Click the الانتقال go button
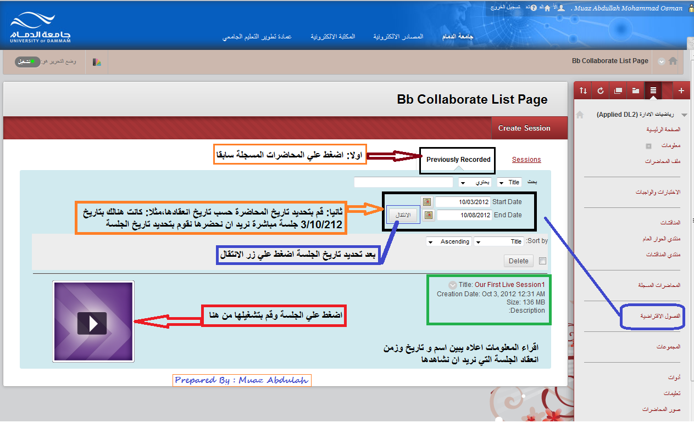Screen dimensions: 694x423 (x=403, y=215)
